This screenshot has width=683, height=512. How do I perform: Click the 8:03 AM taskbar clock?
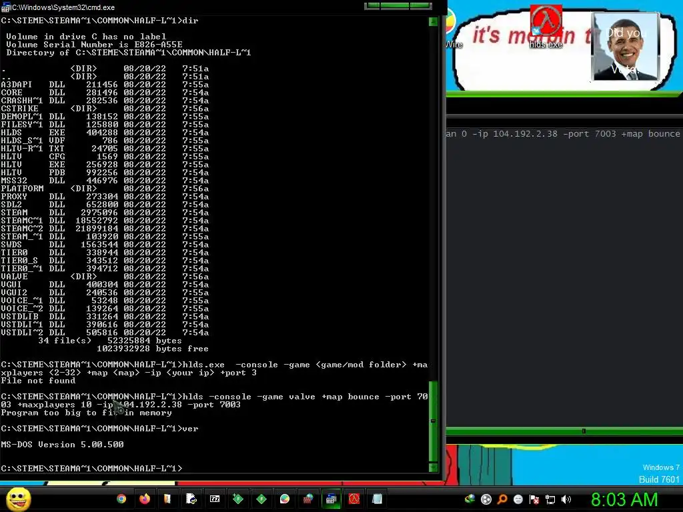(x=624, y=499)
